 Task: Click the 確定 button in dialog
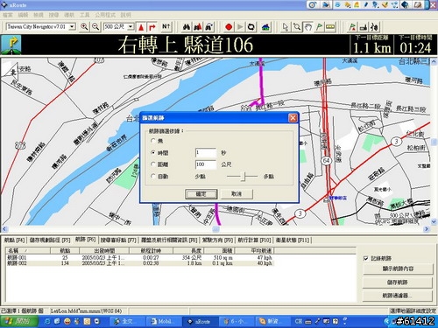201,194
